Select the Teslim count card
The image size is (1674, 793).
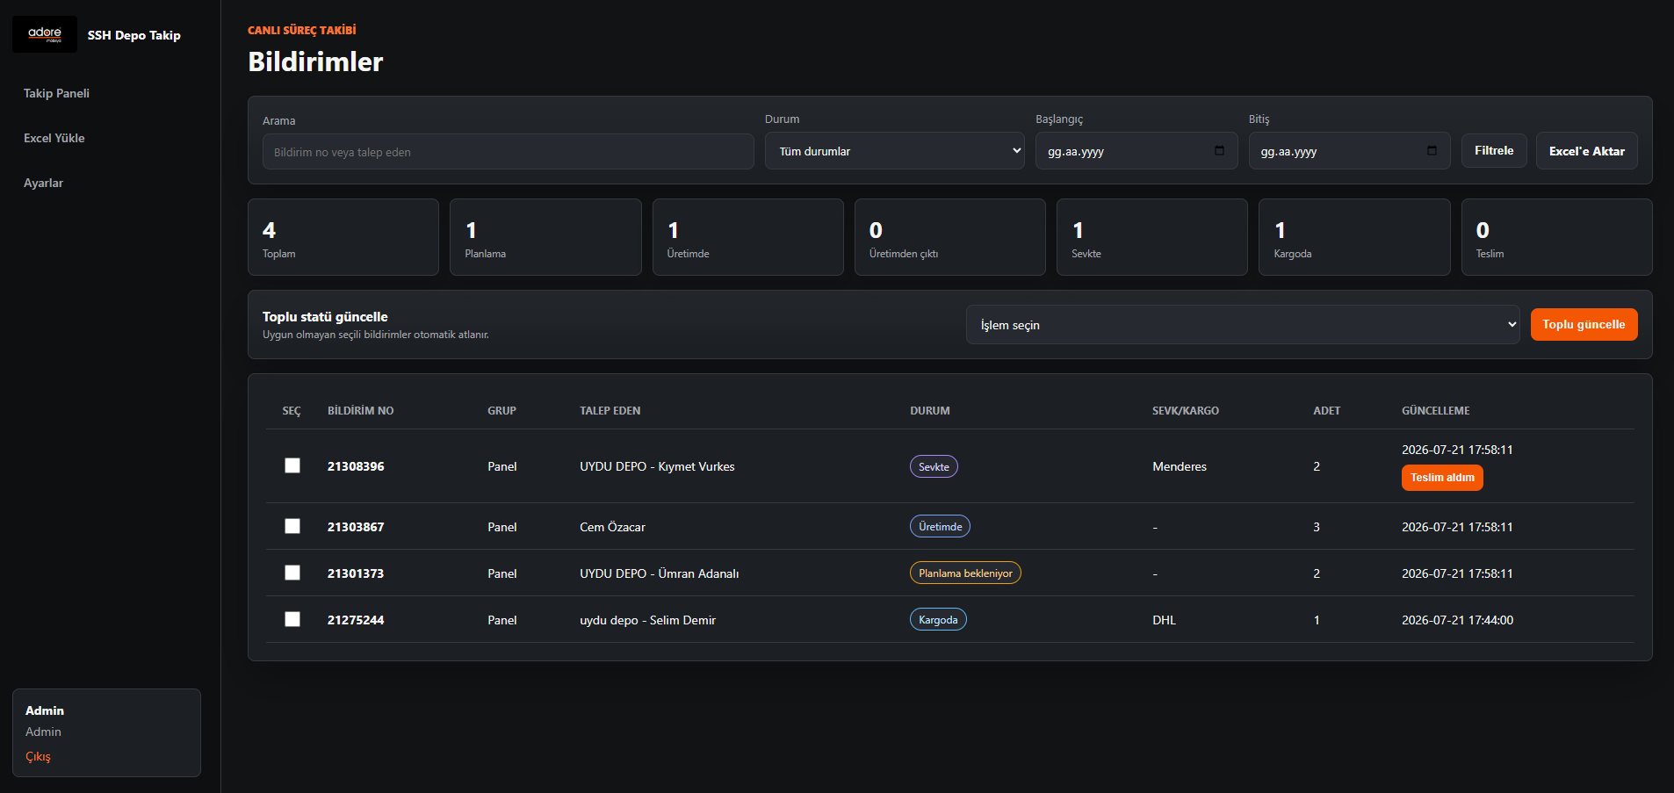(1556, 237)
